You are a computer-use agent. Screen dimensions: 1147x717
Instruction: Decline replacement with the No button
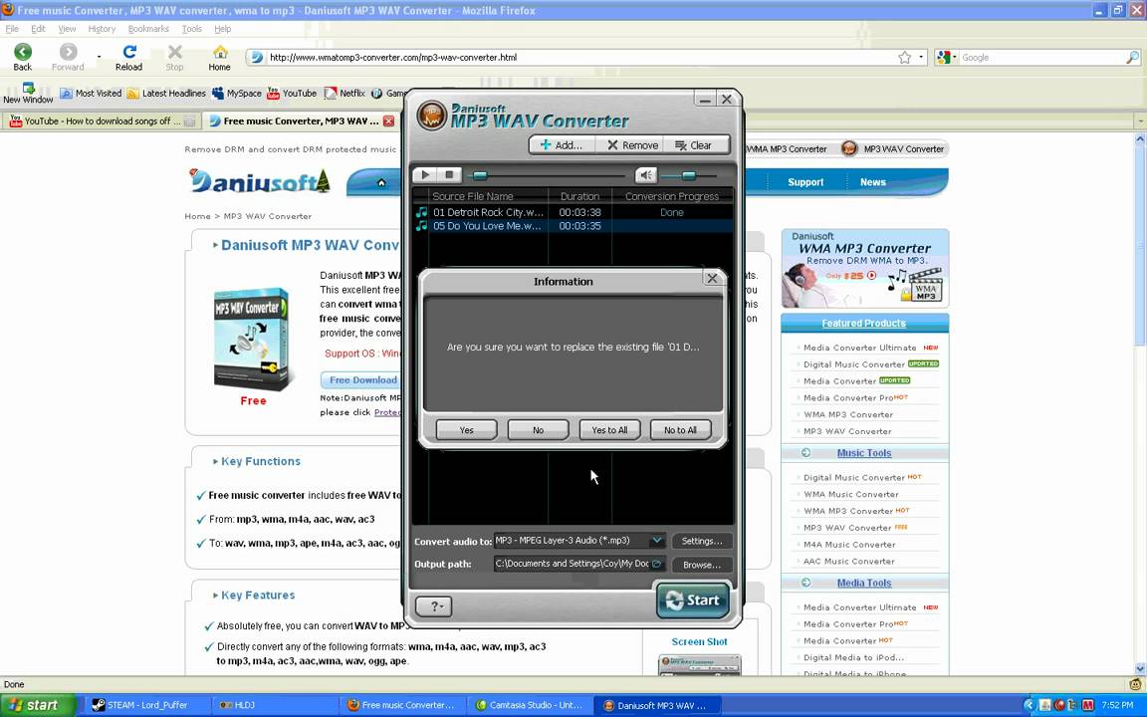point(539,429)
